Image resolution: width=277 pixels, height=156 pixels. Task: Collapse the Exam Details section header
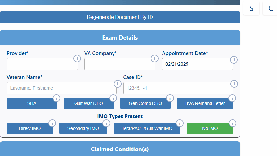click(120, 38)
